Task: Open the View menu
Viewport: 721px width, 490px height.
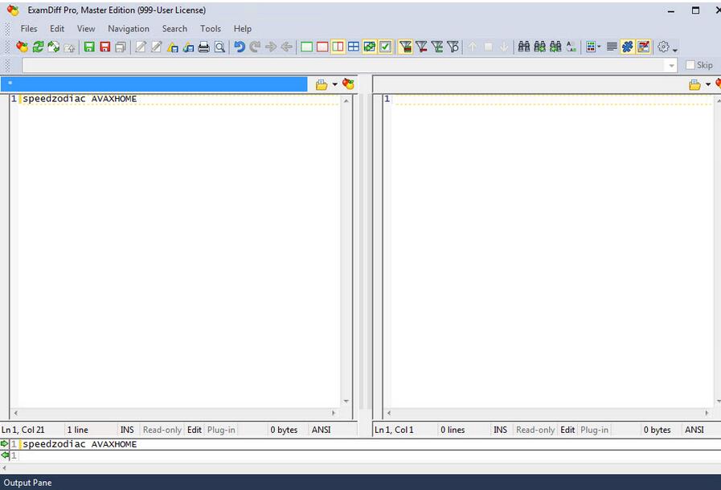Action: click(x=86, y=28)
